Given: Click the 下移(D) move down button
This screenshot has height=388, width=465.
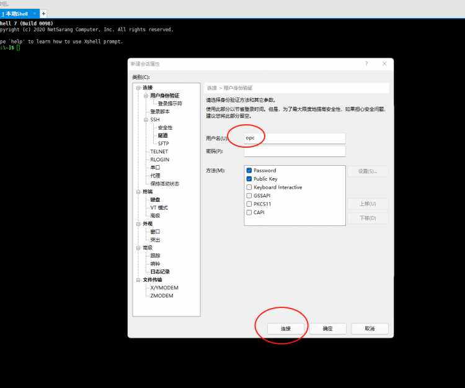Looking at the screenshot, I should pos(368,218).
